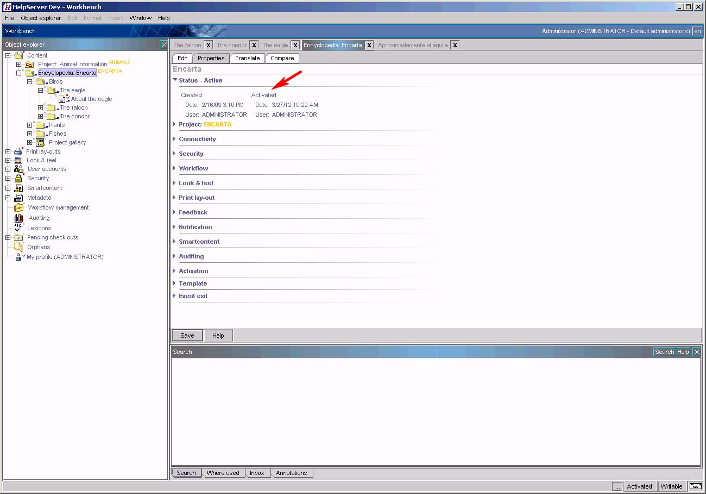This screenshot has height=494, width=706.
Task: Click the Save button
Action: pos(187,335)
